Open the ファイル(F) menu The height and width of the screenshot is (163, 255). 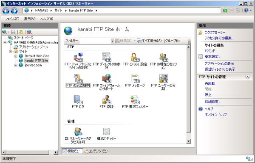click(x=12, y=19)
